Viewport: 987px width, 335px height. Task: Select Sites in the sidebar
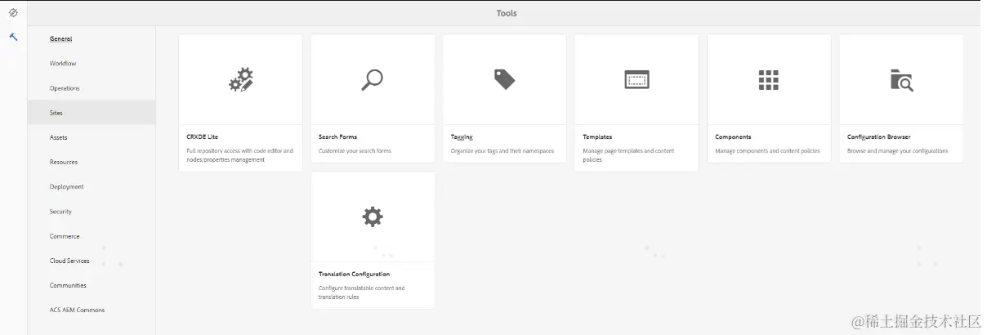(x=56, y=113)
